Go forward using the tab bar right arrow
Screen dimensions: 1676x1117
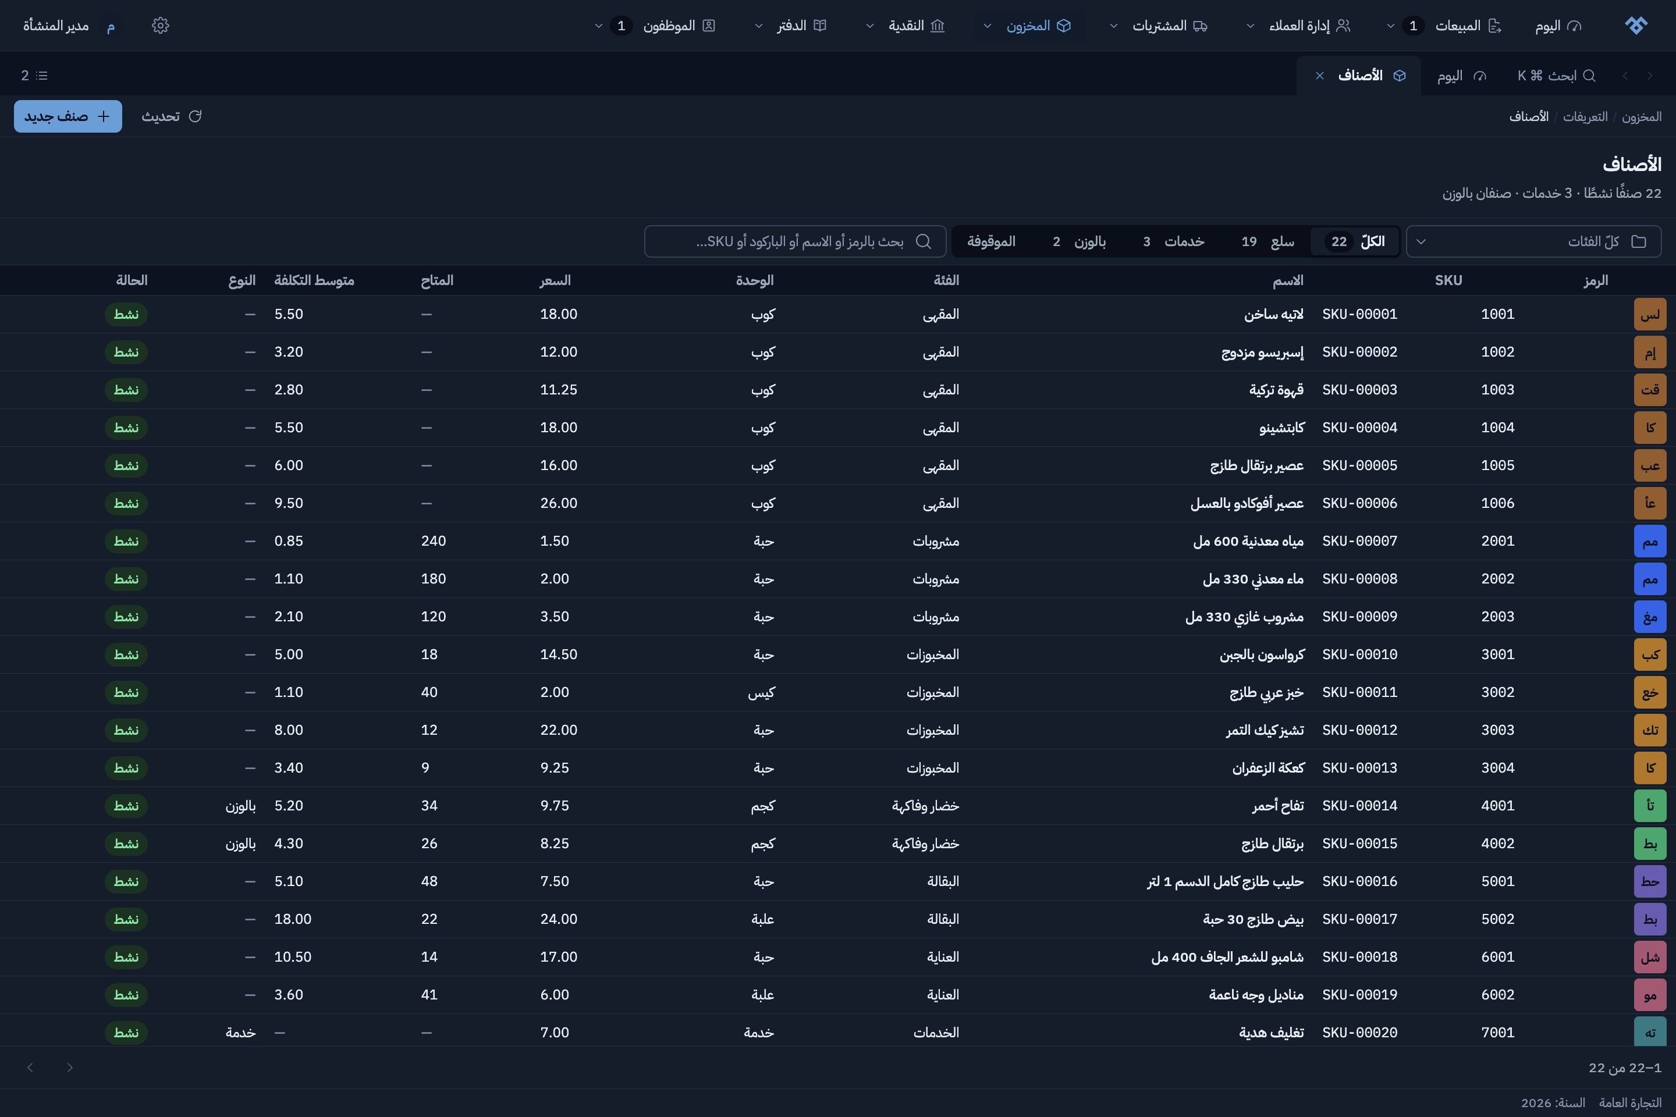click(x=1650, y=76)
